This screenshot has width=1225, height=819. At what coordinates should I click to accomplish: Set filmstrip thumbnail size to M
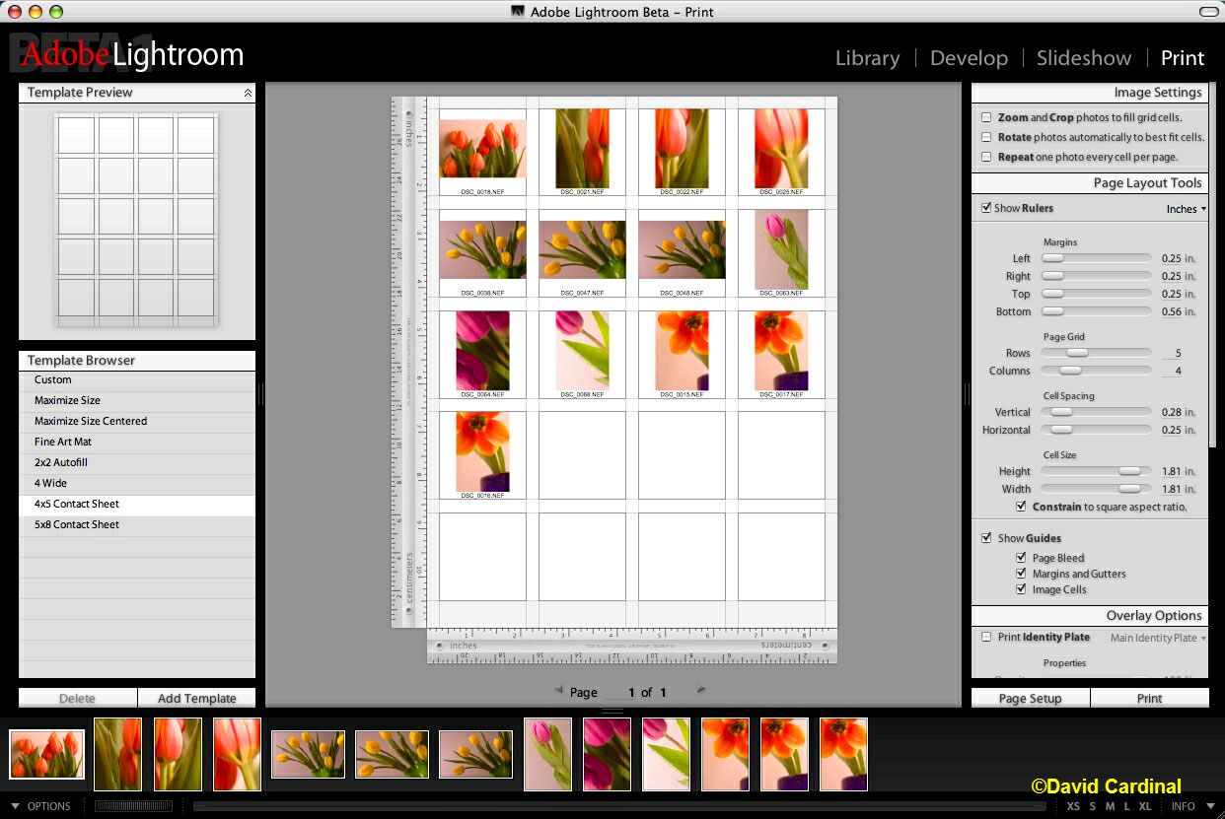click(1110, 806)
